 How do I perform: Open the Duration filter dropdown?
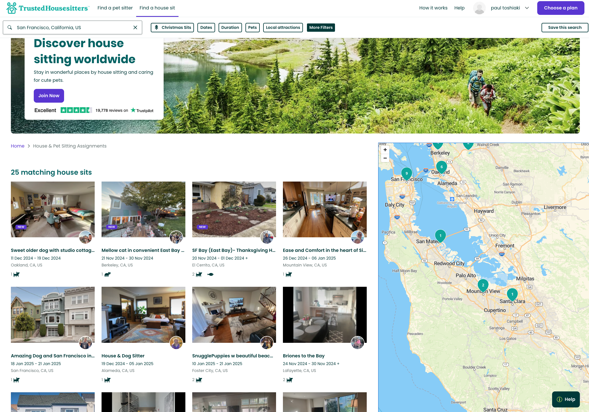click(230, 27)
